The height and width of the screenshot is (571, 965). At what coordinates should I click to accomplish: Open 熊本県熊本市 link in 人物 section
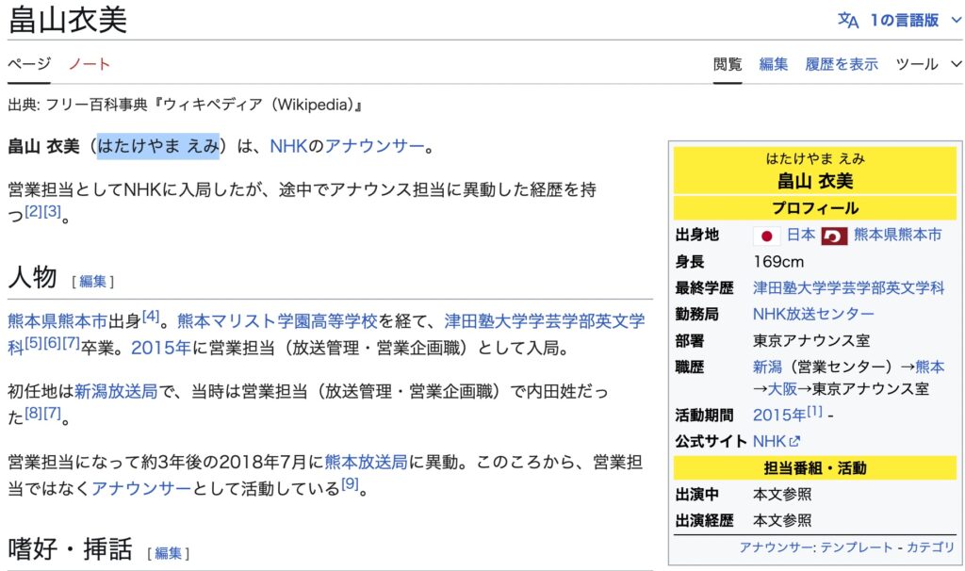tap(57, 321)
